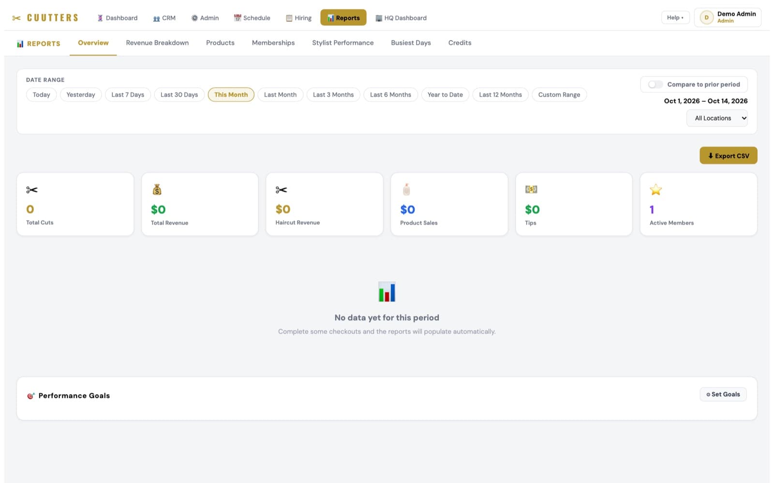Switch to the Credits tab
The image size is (774, 483).
(460, 43)
